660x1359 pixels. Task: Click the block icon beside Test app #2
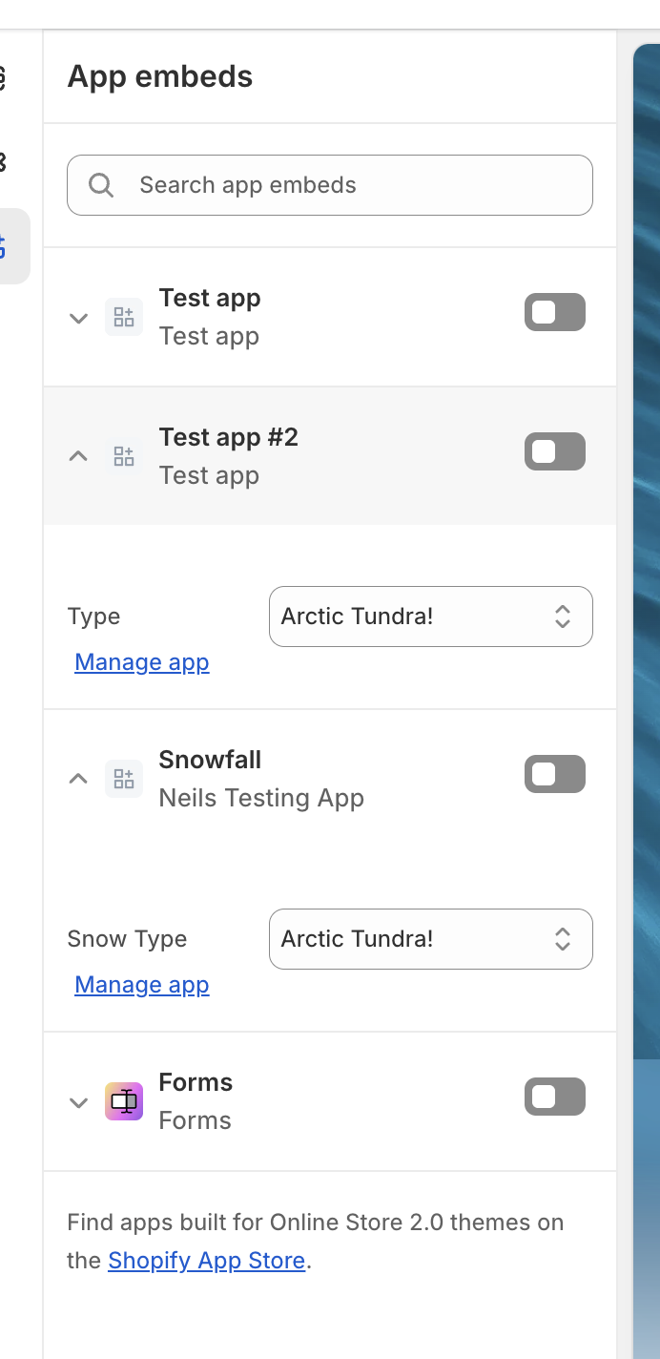124,456
